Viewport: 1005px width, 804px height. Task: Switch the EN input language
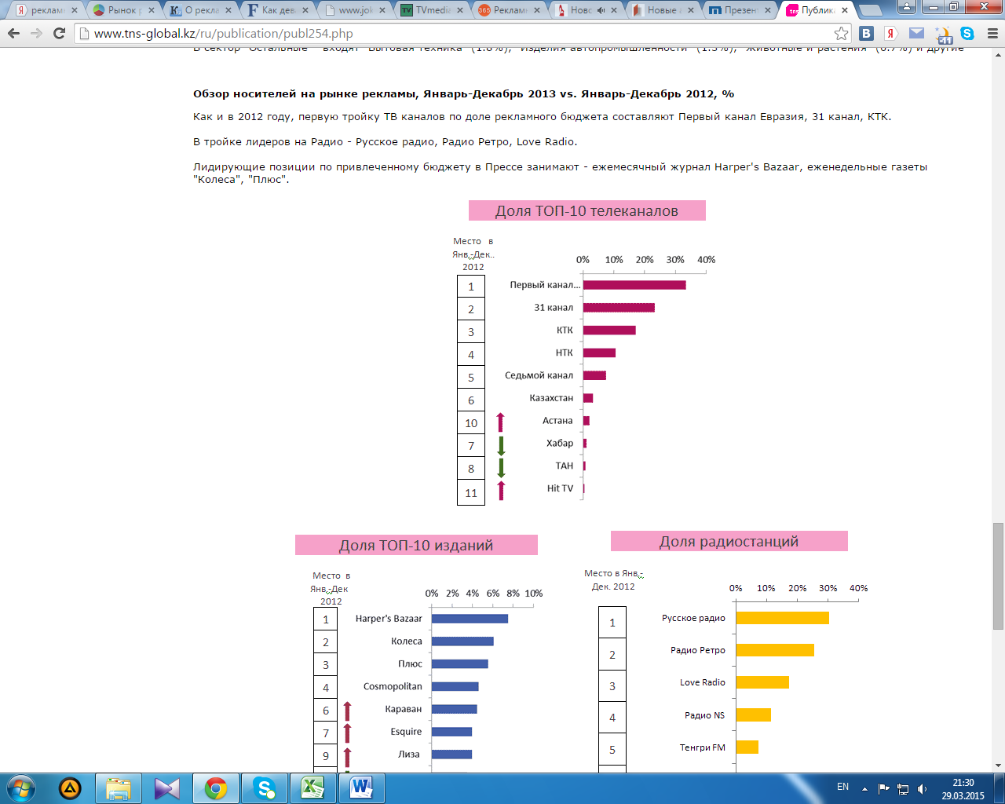842,787
